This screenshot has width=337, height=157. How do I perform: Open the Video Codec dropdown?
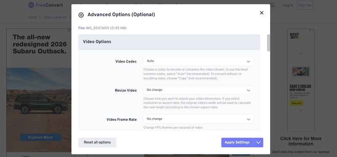[198, 61]
